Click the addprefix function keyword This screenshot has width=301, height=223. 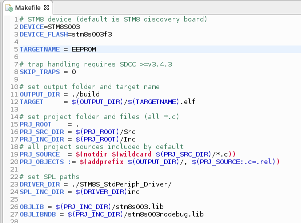(x=105, y=162)
